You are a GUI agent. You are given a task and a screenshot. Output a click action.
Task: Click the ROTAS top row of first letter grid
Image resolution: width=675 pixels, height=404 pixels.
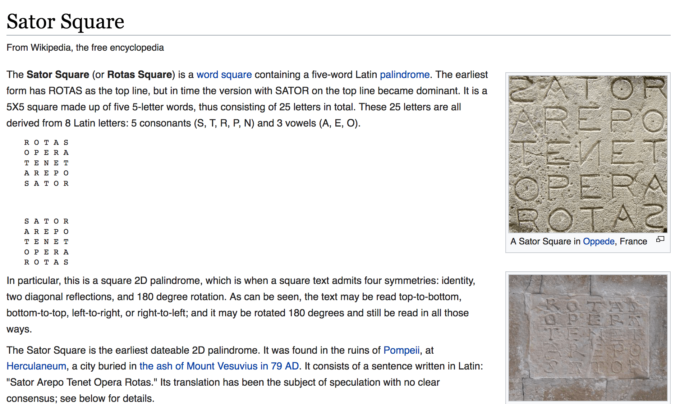point(46,143)
